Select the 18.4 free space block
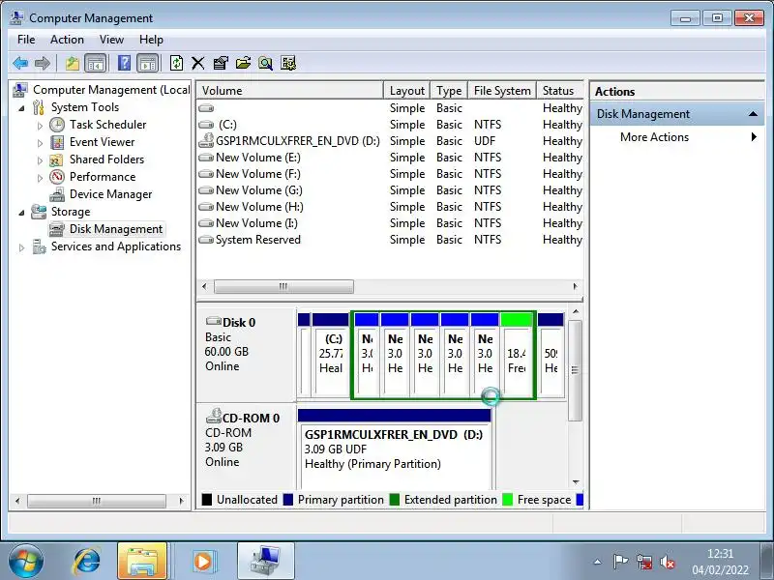This screenshot has width=774, height=580. pos(516,354)
